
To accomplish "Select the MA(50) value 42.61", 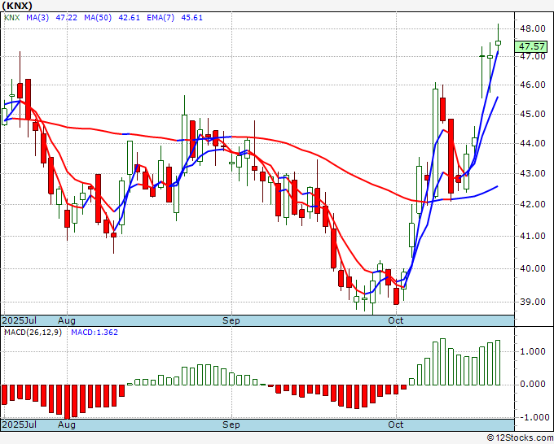I will pos(130,18).
